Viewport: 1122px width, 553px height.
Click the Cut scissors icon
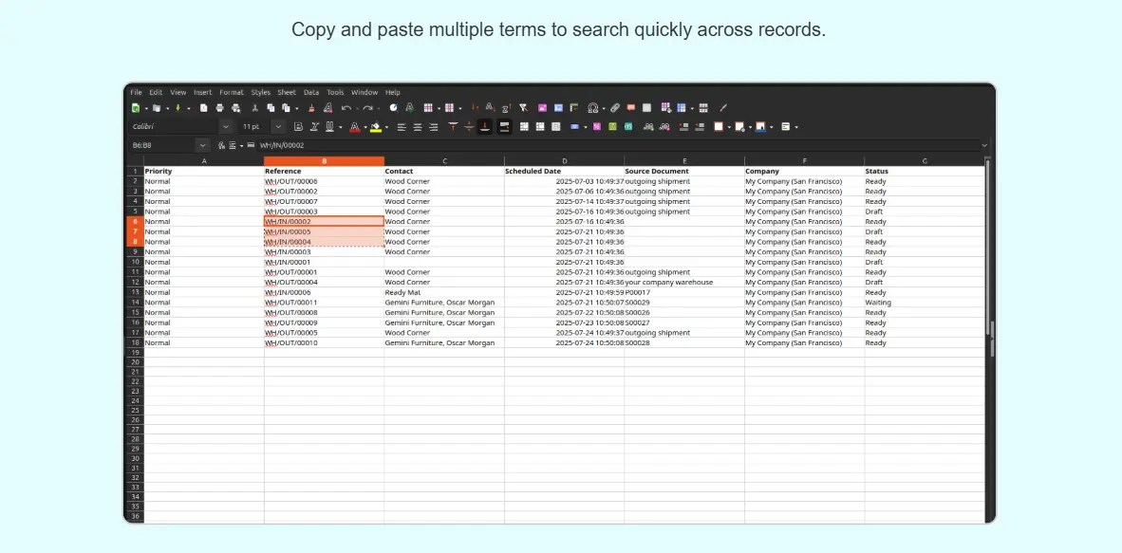pyautogui.click(x=256, y=108)
